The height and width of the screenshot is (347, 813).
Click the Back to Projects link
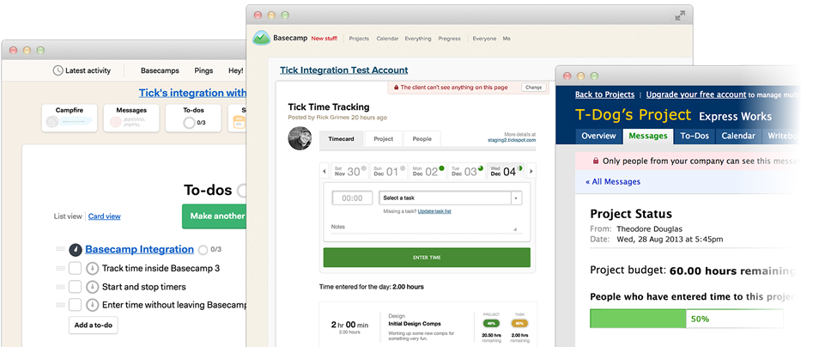pos(604,95)
